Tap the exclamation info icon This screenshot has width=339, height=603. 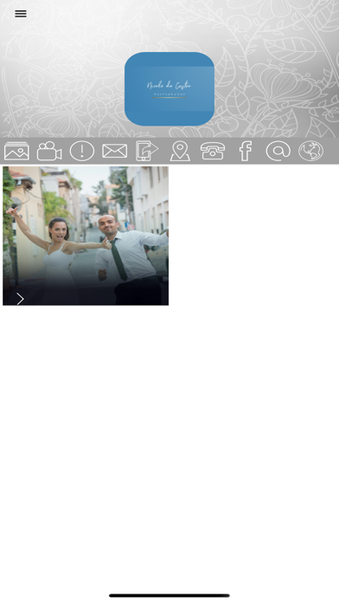coord(82,151)
